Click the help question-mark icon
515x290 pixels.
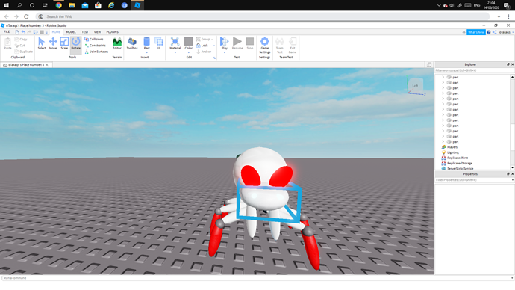[489, 32]
